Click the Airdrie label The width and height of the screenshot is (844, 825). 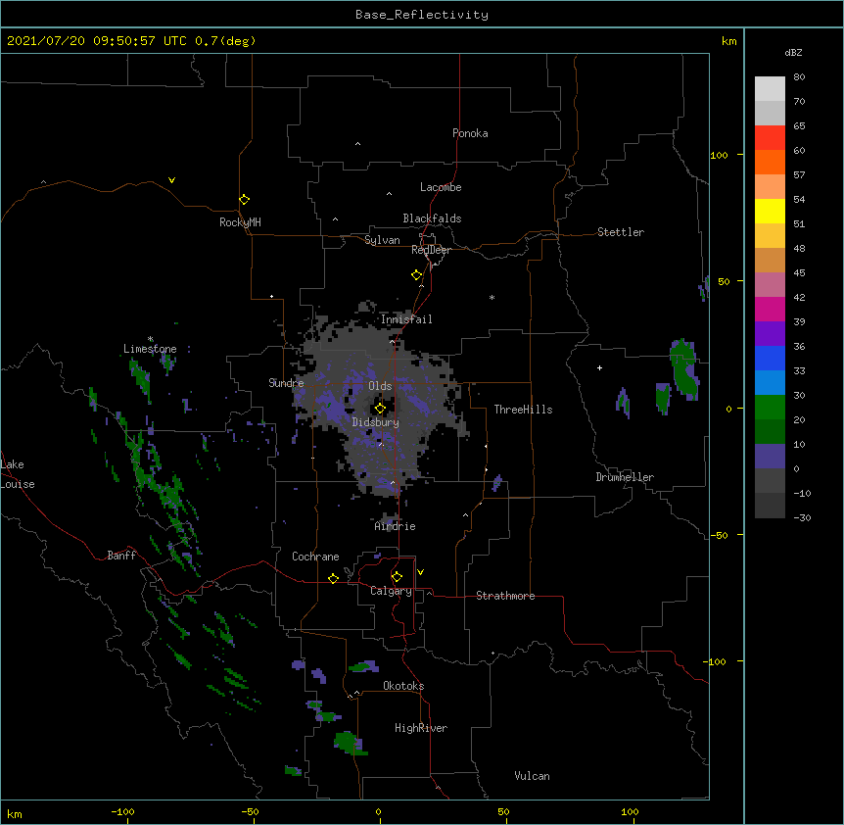pos(395,526)
